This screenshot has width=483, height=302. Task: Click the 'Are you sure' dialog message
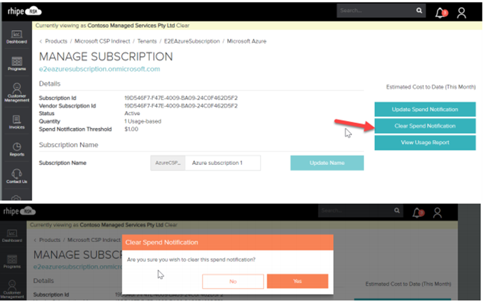191,260
